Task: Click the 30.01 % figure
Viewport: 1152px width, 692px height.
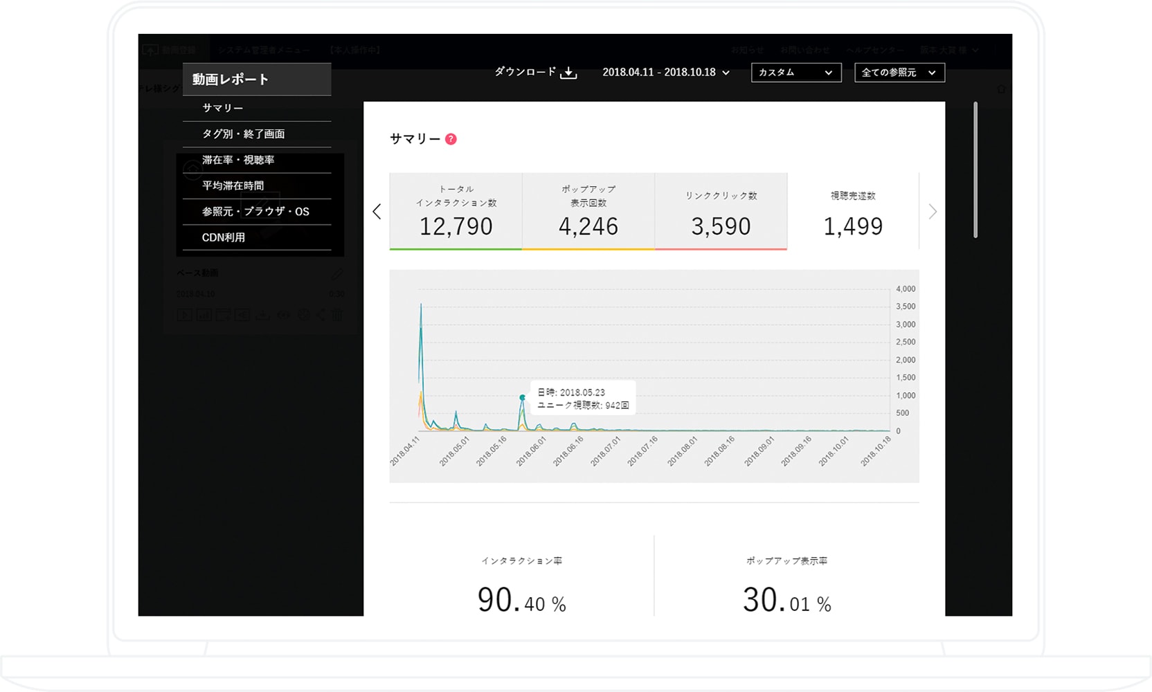Action: pyautogui.click(x=787, y=600)
